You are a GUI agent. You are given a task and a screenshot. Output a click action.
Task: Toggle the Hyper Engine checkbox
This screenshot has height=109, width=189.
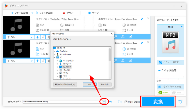point(126,102)
